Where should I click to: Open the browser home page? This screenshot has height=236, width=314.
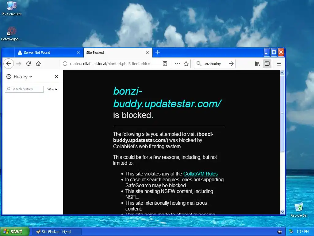point(38,64)
